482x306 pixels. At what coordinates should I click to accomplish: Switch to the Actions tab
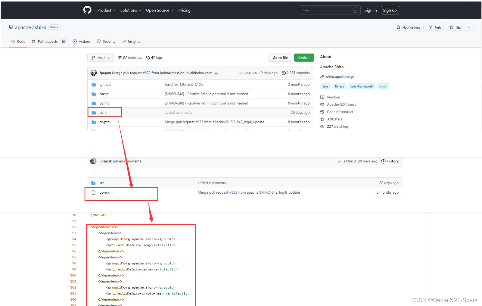coord(82,42)
